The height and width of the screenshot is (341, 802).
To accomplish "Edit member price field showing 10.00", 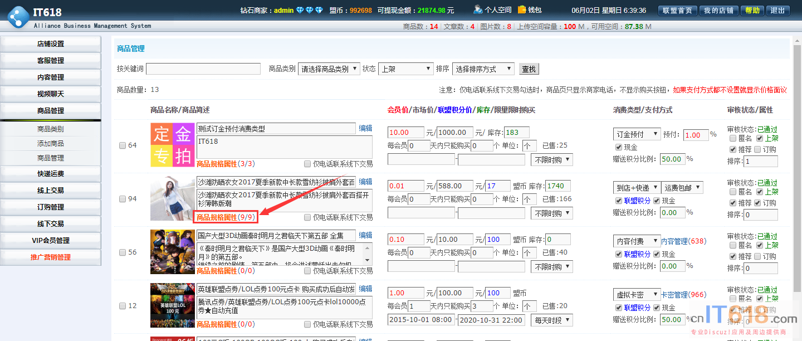I will [x=406, y=133].
